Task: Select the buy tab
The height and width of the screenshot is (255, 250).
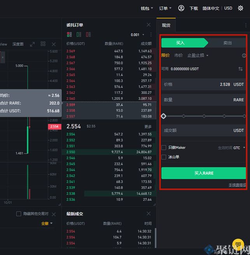Action: [x=185, y=43]
